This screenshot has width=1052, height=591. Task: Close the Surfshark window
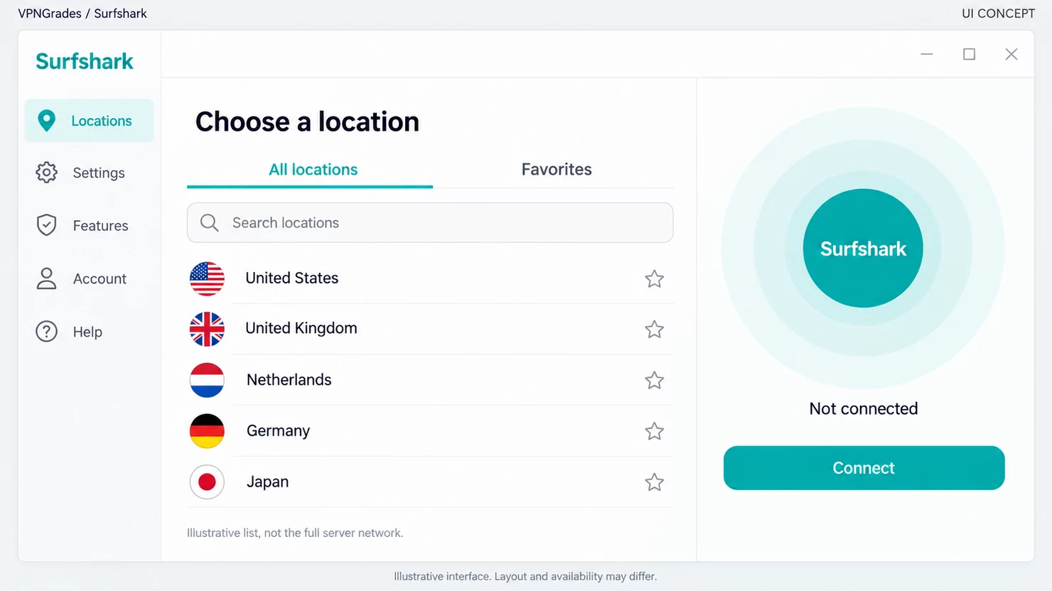(1011, 54)
